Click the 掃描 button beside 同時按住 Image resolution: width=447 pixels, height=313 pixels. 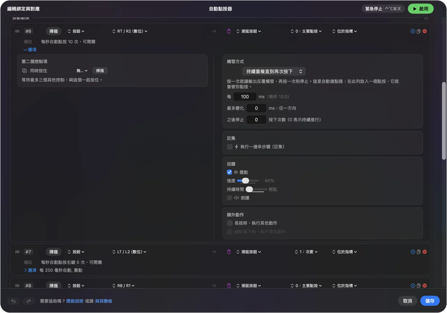click(x=100, y=71)
